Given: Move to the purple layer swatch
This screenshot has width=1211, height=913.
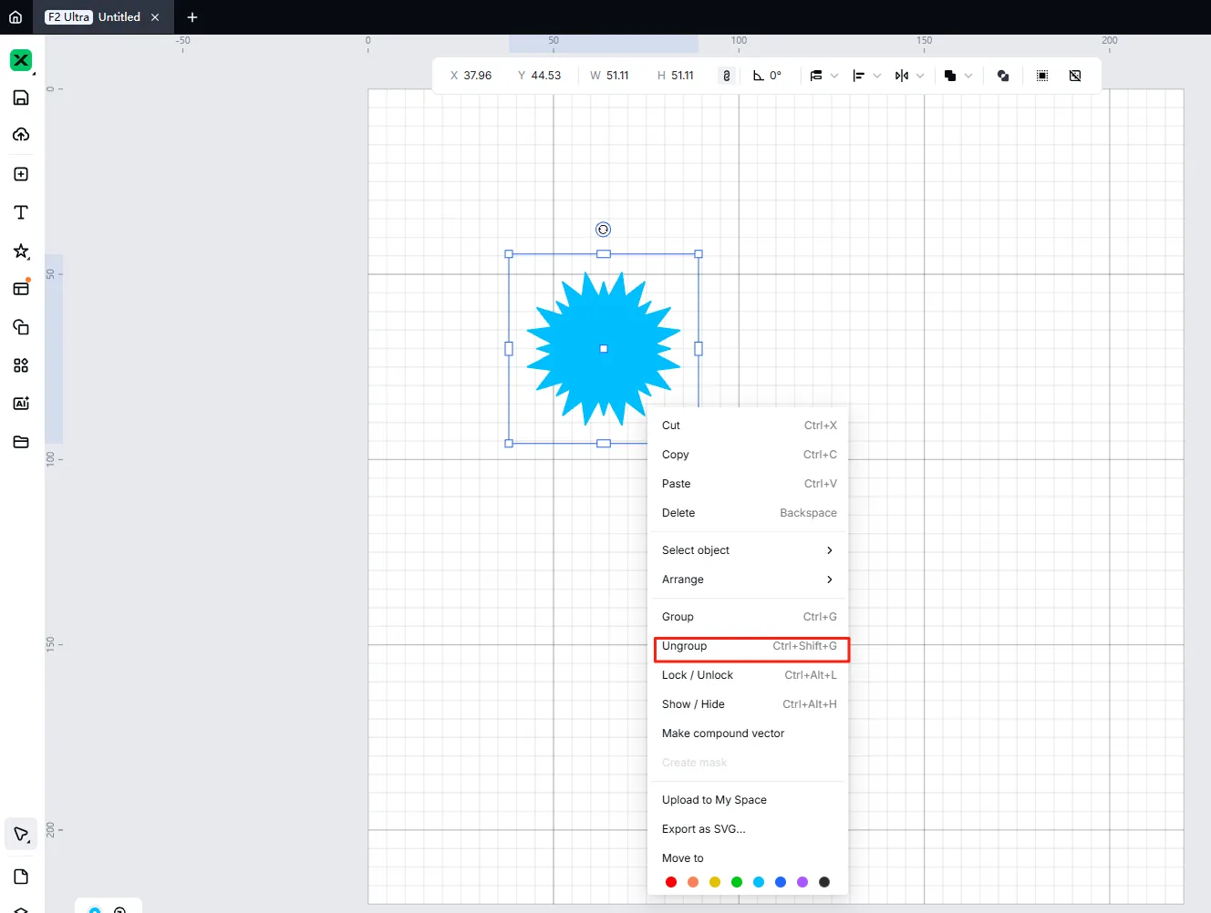Looking at the screenshot, I should [802, 882].
